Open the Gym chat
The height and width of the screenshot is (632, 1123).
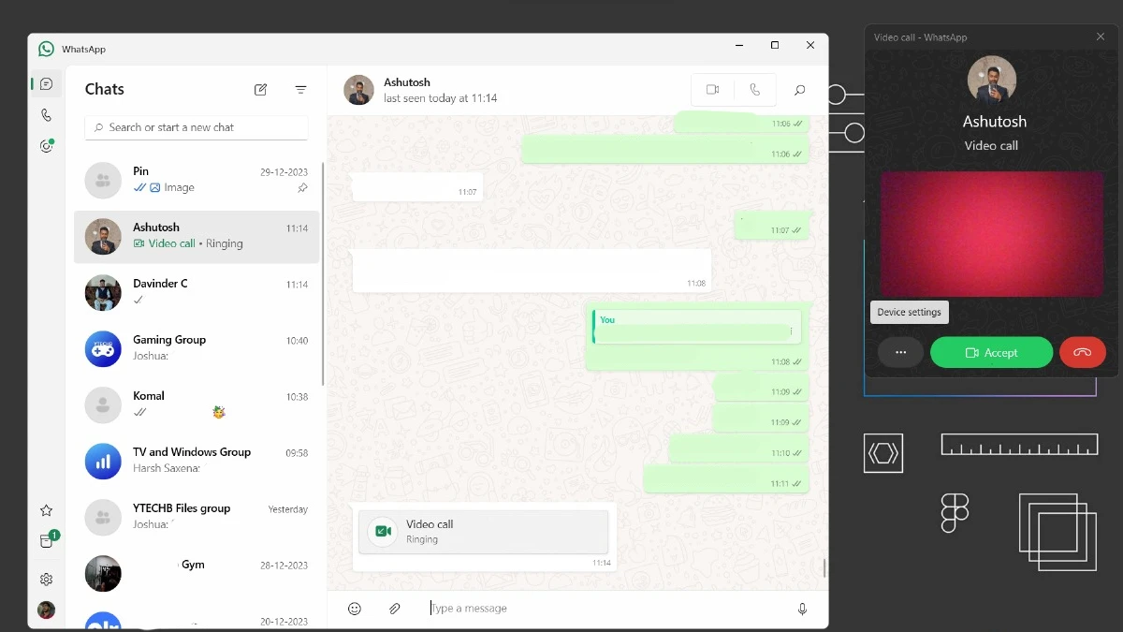point(197,573)
